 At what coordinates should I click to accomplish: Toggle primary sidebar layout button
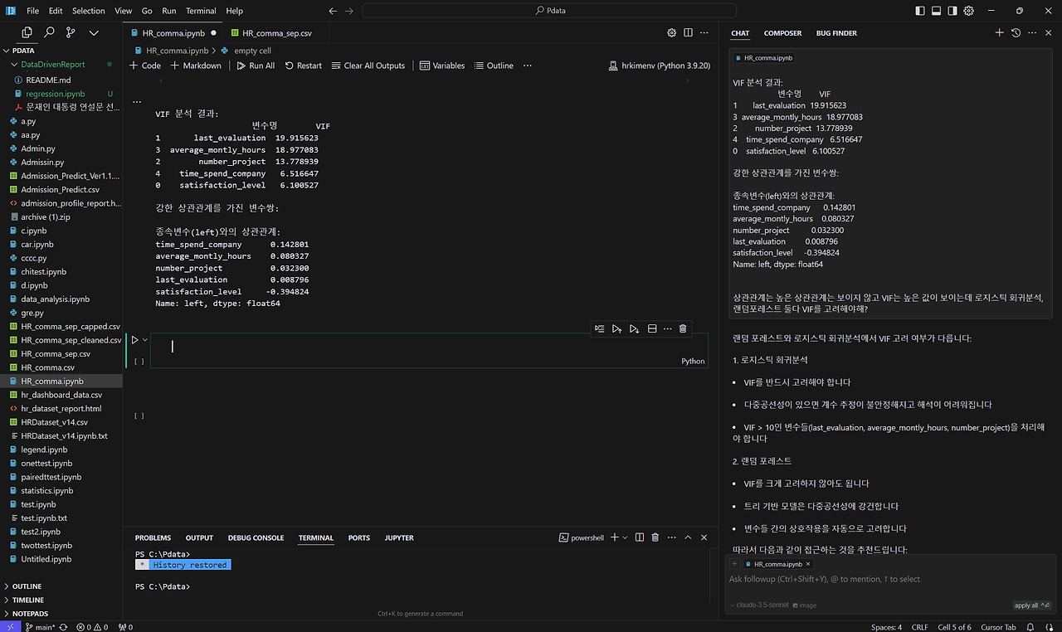pos(919,11)
